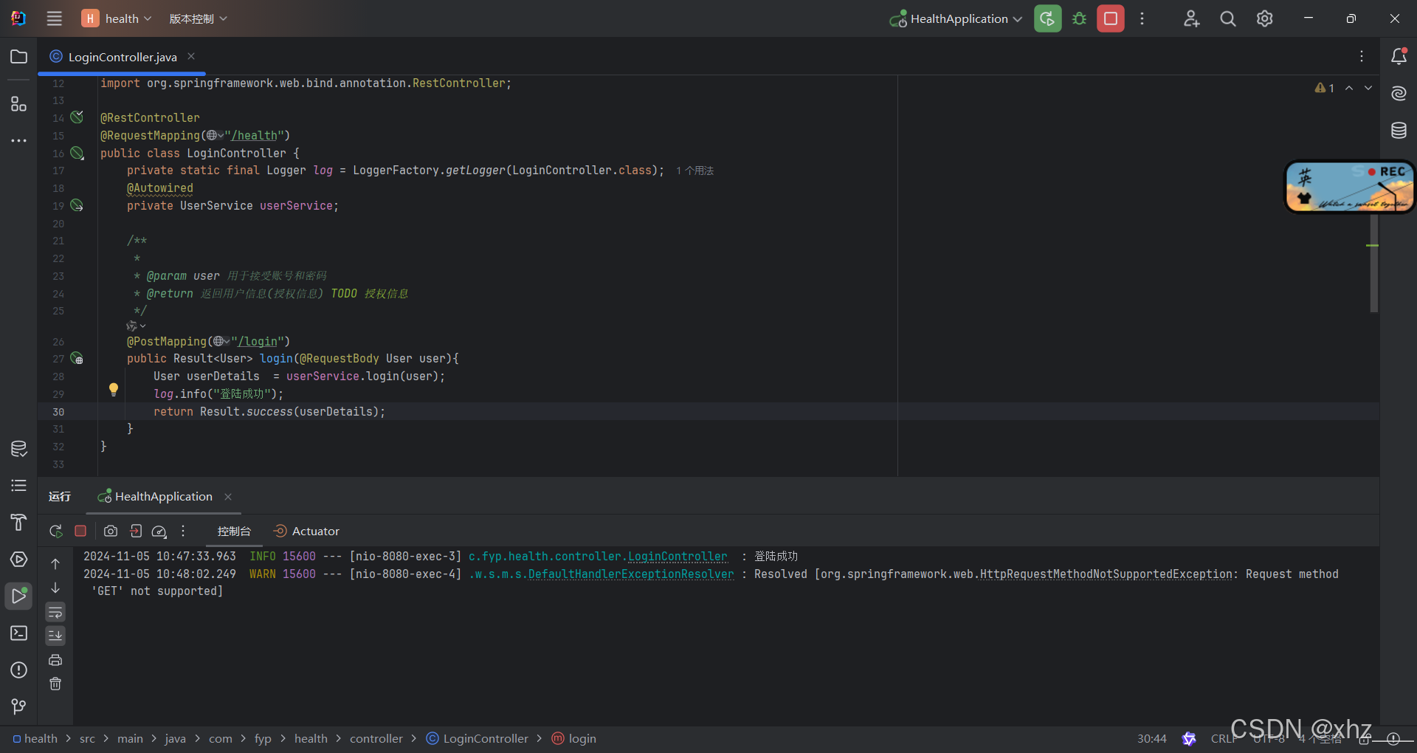Viewport: 1417px width, 753px height.
Task: Open HealthApplication run configuration dropdown
Action: click(956, 18)
